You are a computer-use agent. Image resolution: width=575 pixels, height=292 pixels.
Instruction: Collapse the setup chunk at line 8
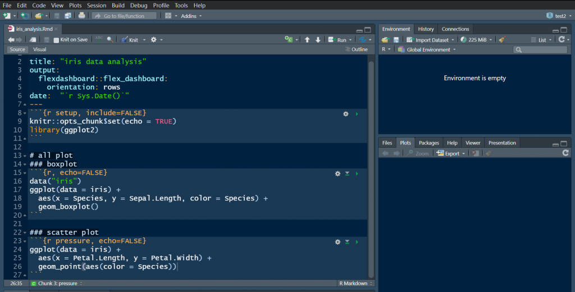click(25, 113)
